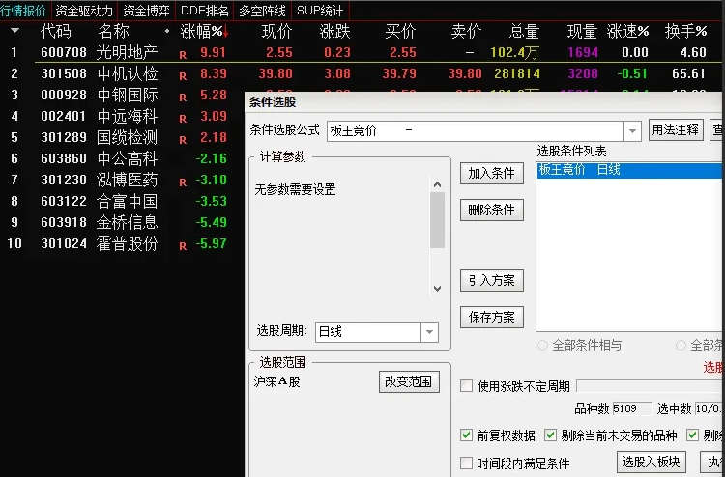Click the parameter scrollbar down arrow
725x477 pixels.
tap(437, 289)
